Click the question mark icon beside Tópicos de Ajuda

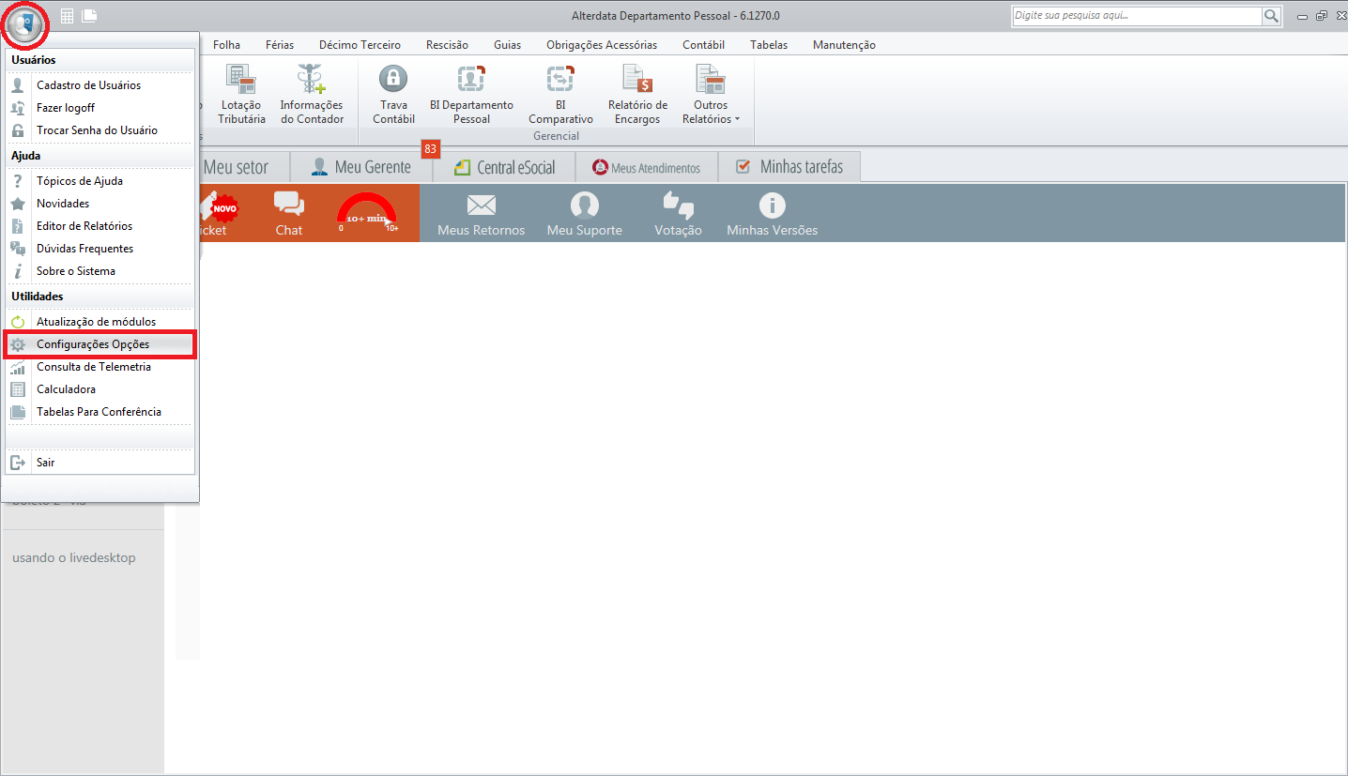[x=18, y=181]
